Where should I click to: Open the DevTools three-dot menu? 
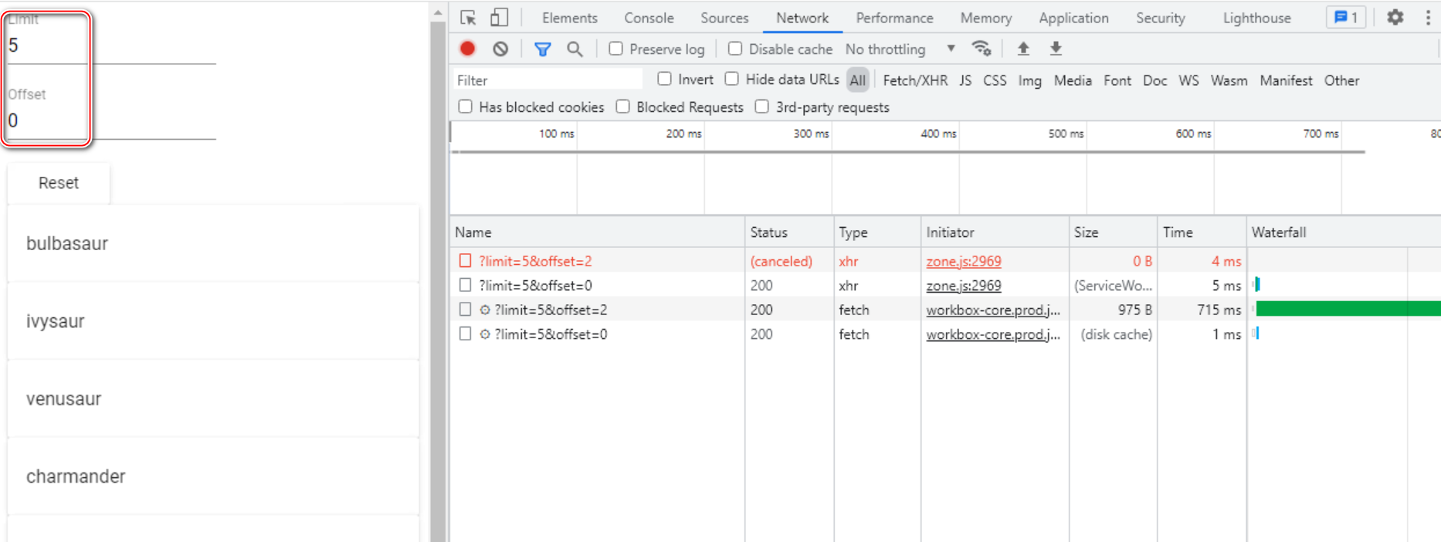1427,18
